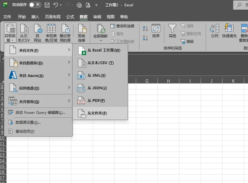Click the new document icon in quick access toolbar
The image size is (248, 183).
pos(88,5)
